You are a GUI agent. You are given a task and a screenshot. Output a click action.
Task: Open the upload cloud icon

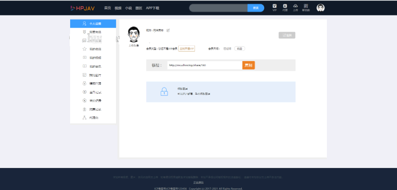tap(295, 7)
